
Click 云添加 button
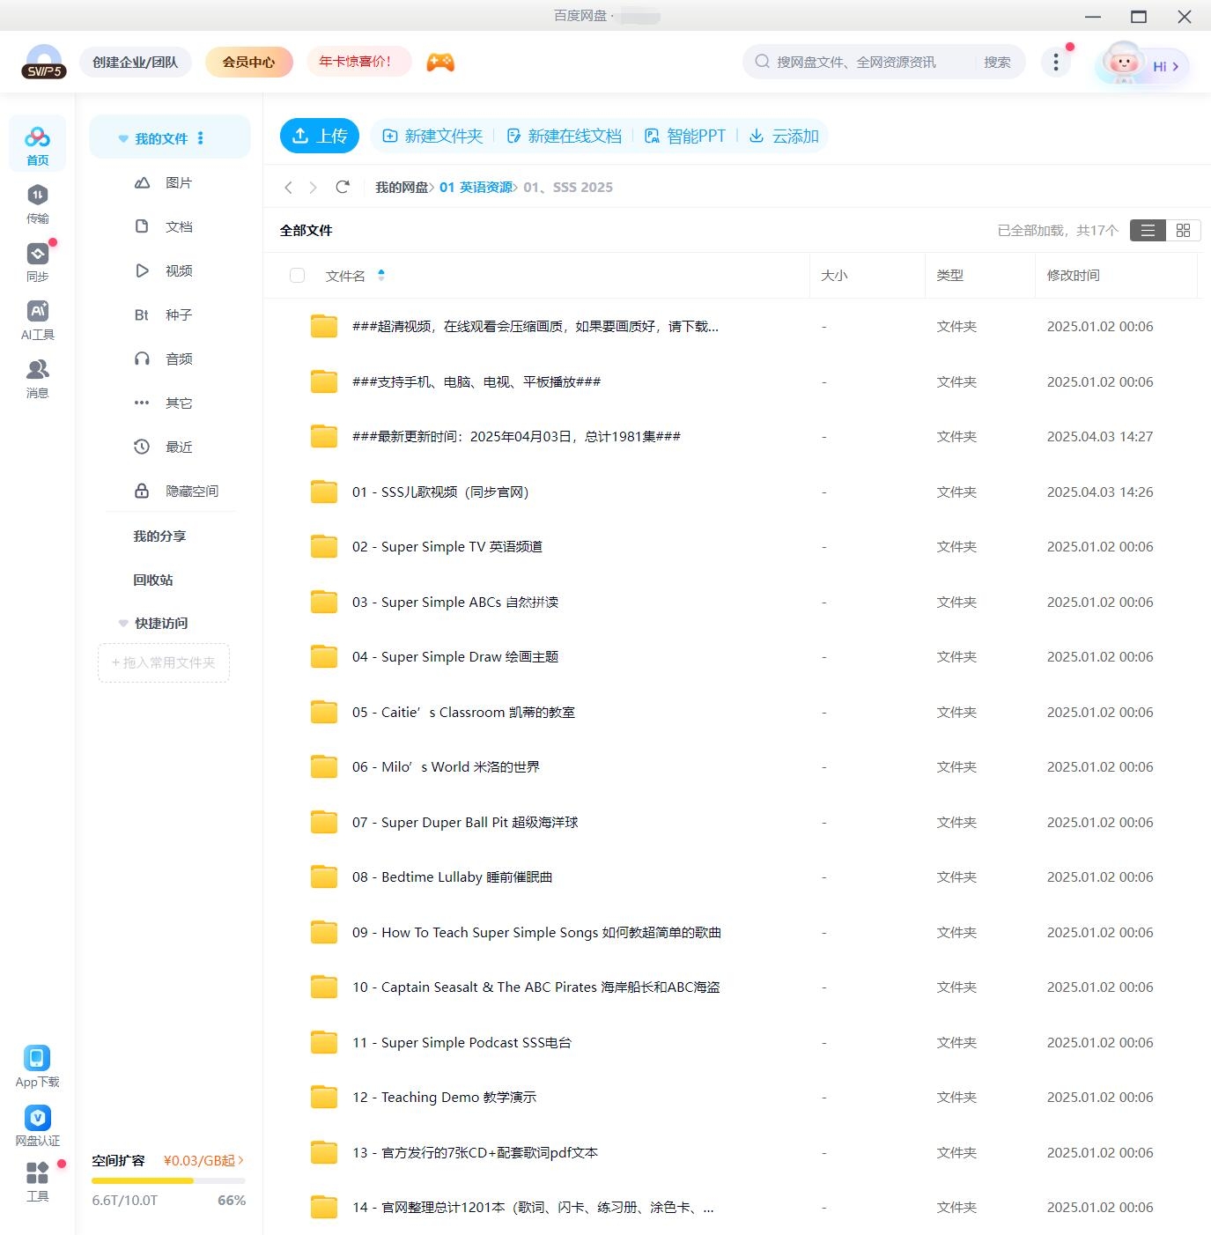(784, 136)
